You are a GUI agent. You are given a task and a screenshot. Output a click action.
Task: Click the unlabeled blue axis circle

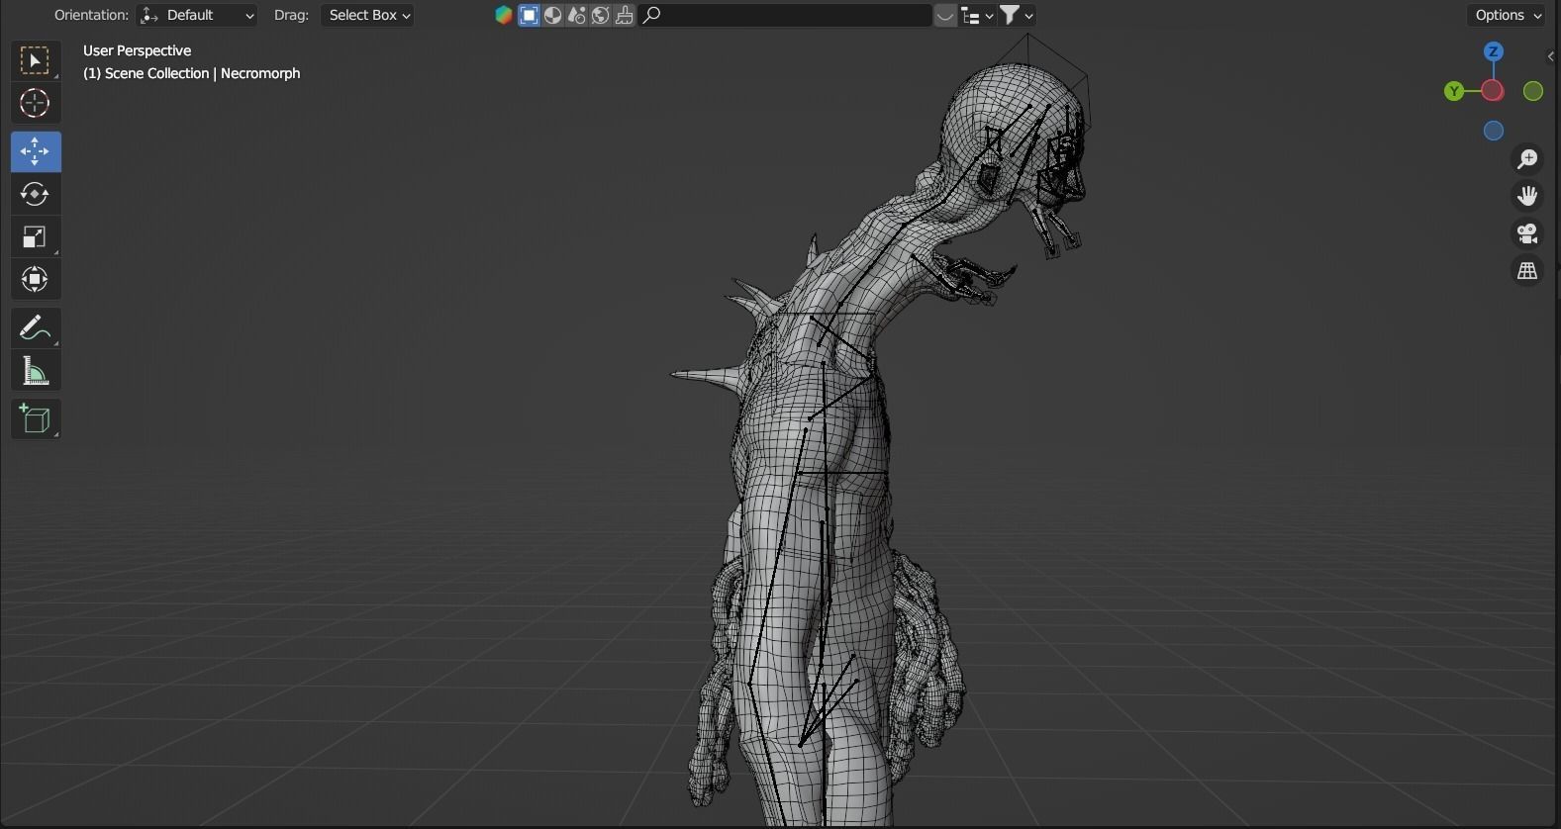1494,131
